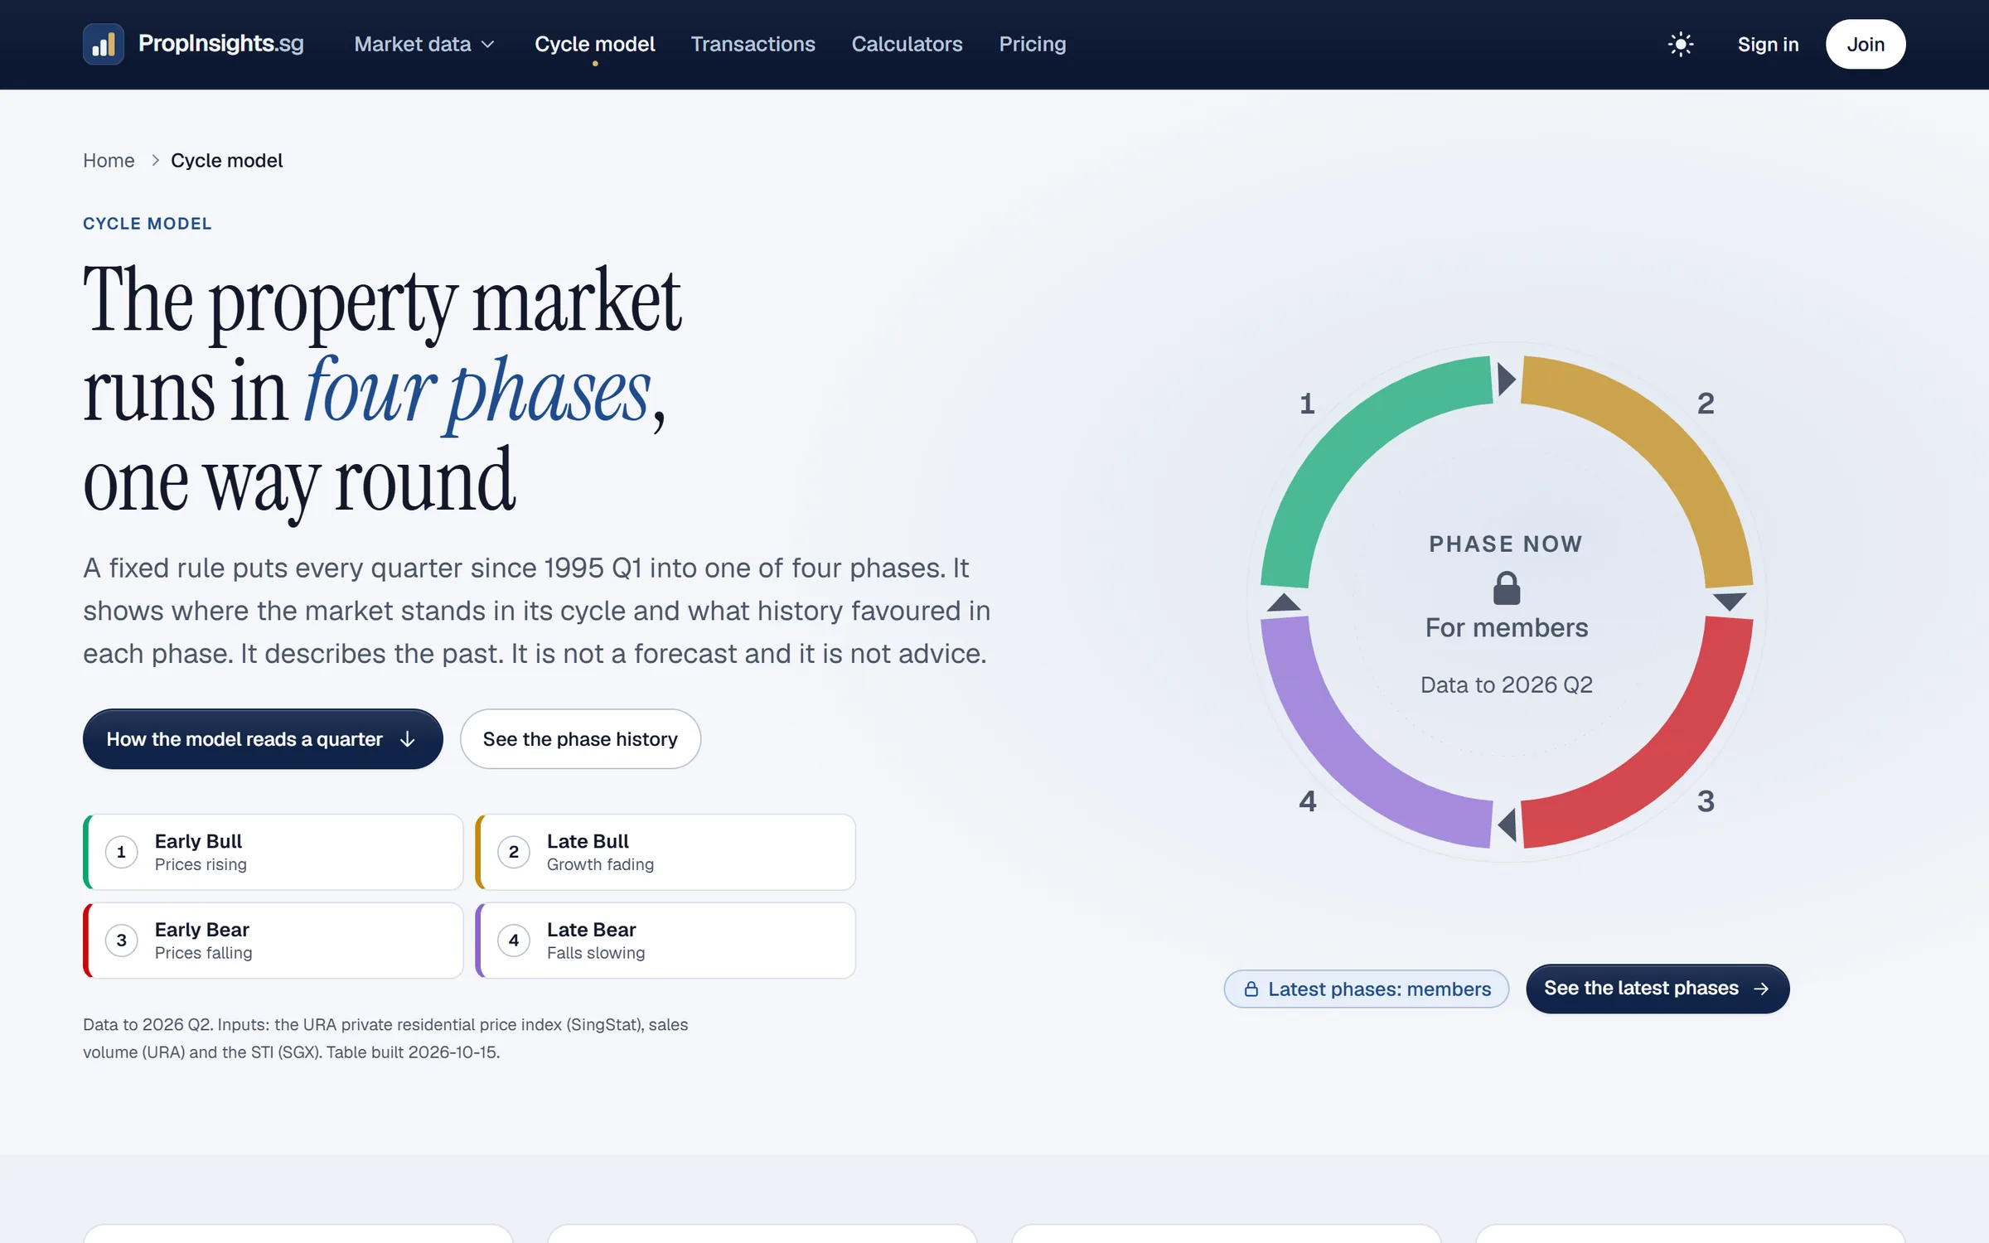The height and width of the screenshot is (1243, 1989).
Task: Click the purple phase 4 arc of the wheel
Action: (x=1349, y=759)
